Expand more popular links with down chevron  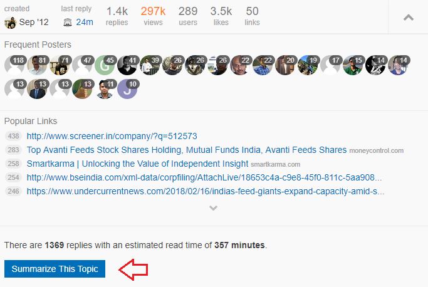click(213, 208)
